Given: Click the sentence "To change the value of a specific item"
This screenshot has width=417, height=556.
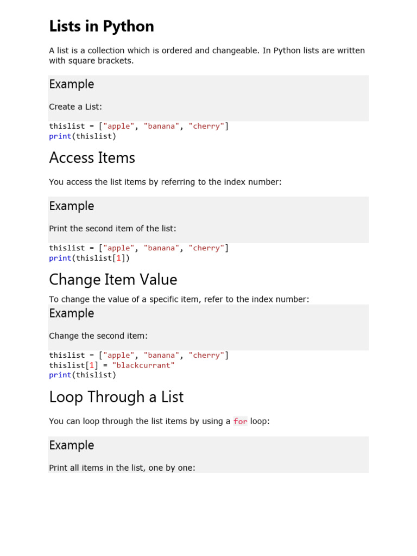Looking at the screenshot, I should point(179,299).
